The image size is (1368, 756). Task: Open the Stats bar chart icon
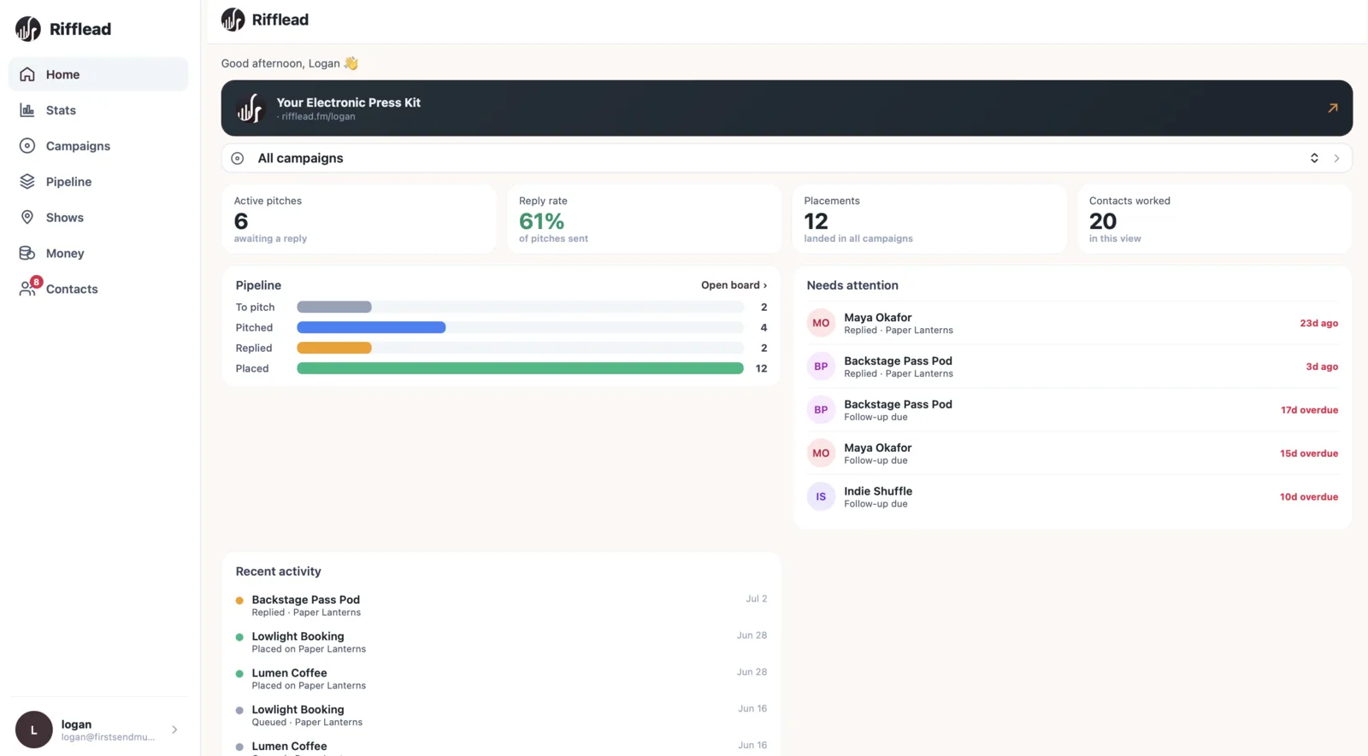27,110
